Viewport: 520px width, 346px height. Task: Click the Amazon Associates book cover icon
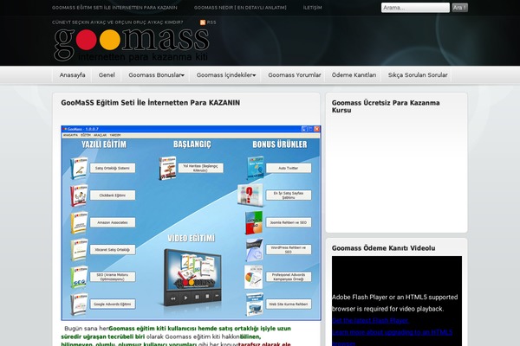tap(79, 222)
